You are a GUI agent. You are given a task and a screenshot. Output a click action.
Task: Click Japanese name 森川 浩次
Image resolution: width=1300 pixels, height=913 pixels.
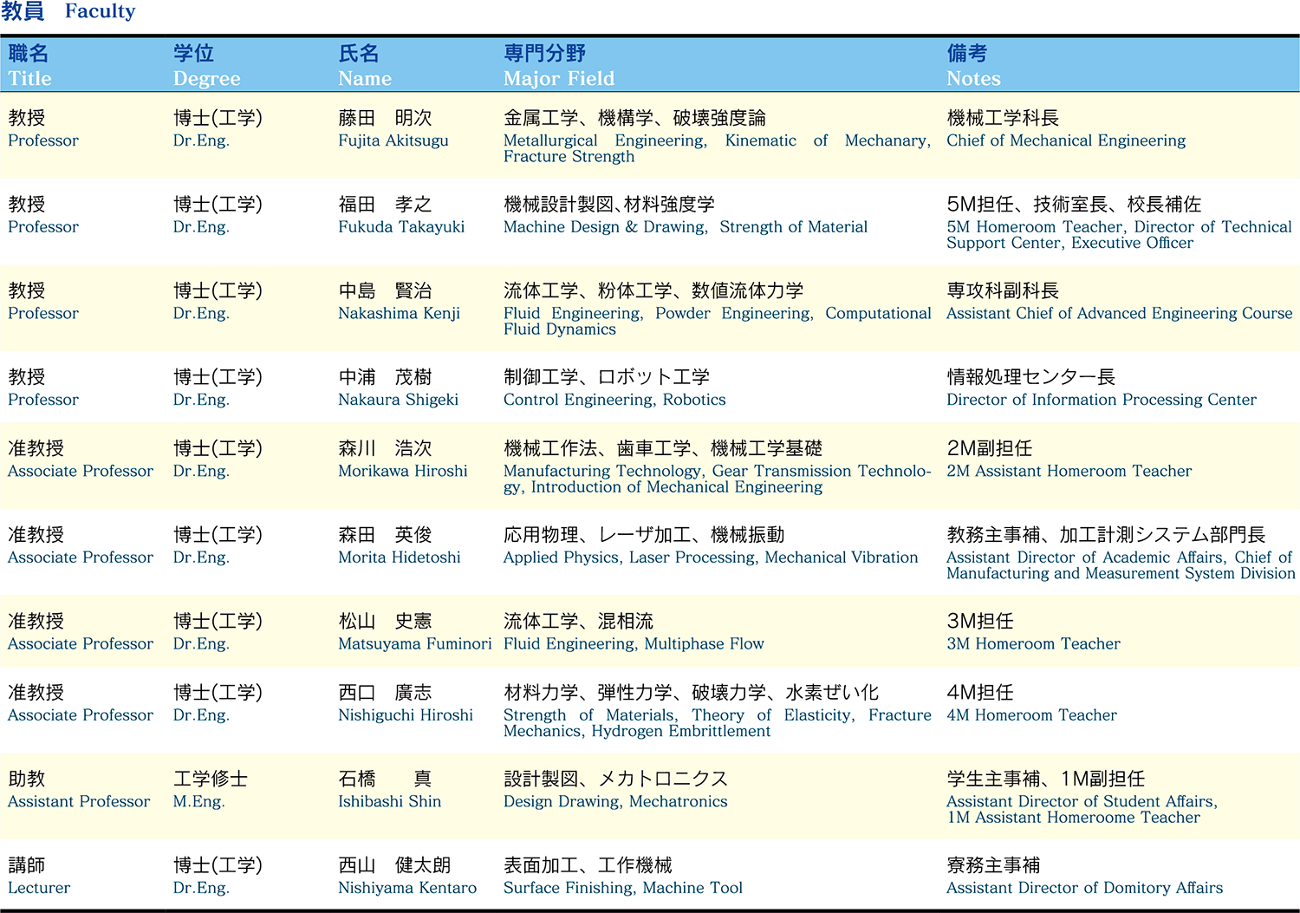[385, 449]
